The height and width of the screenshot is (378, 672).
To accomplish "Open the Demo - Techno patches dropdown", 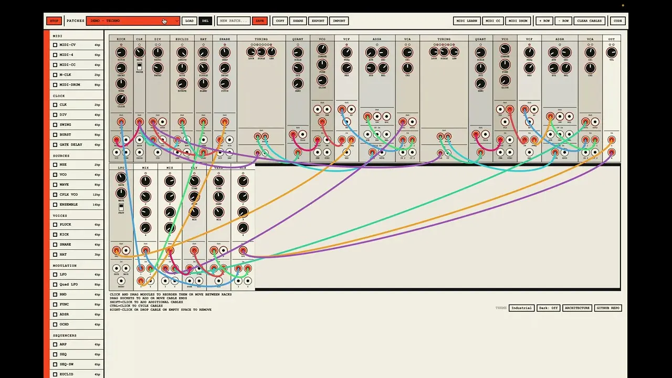I will point(133,21).
